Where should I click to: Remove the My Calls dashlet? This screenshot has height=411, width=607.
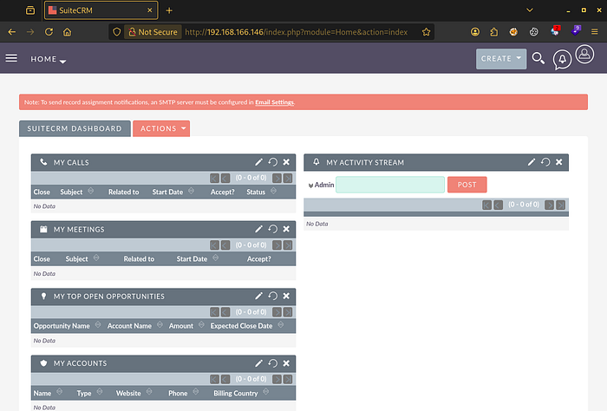tap(286, 162)
